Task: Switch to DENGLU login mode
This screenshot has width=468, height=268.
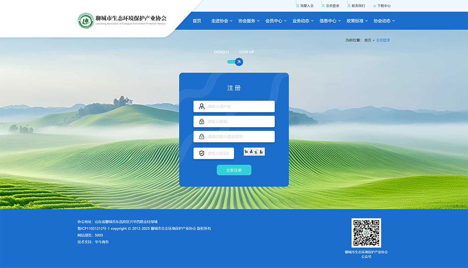Action: coord(221,52)
